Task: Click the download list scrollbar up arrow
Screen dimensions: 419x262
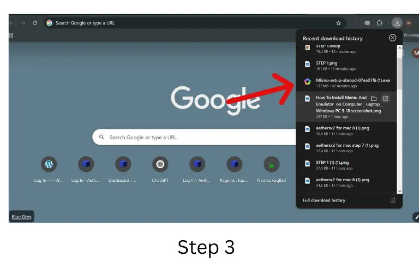Action: [x=399, y=48]
